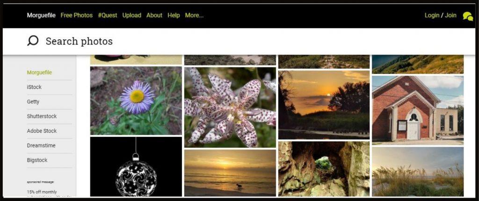Switch to Getty source in sidebar
The height and width of the screenshot is (201, 479).
(33, 102)
